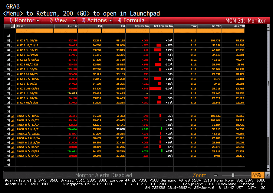Image resolution: width=273 pixels, height=193 pixels.
Task: Select the PDVSA 9 11/17/21 ticker
Action: click(28, 129)
